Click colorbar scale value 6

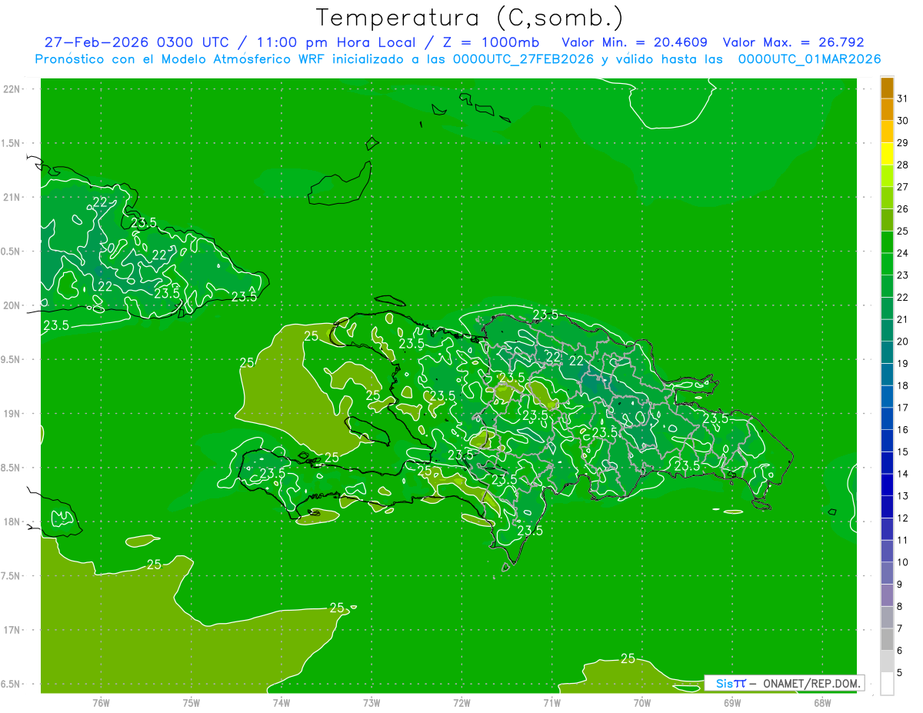tap(900, 651)
